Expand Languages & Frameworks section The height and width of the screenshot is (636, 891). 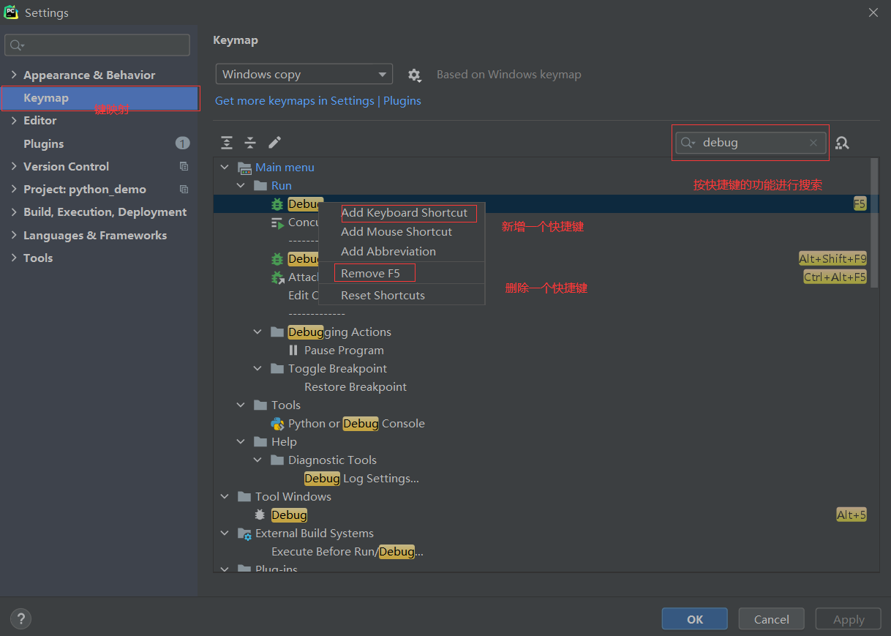[14, 235]
